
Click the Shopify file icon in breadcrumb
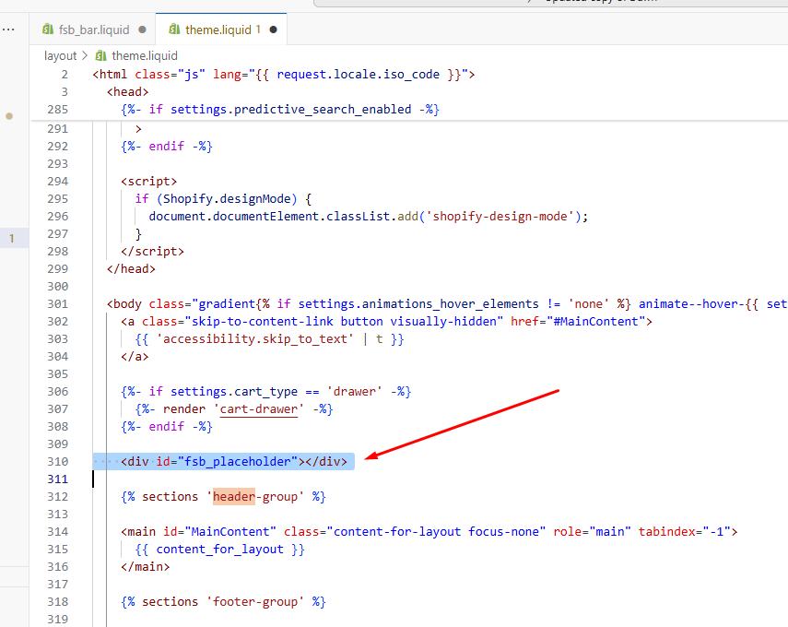click(x=101, y=55)
